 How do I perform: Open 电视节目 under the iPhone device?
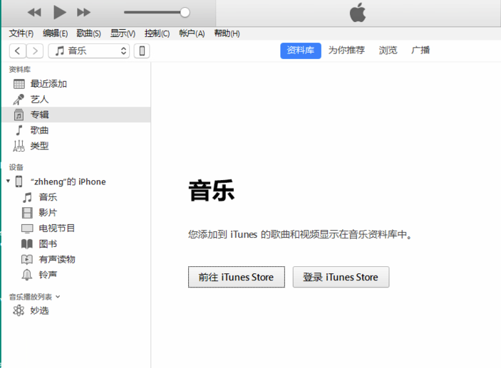[x=57, y=228]
